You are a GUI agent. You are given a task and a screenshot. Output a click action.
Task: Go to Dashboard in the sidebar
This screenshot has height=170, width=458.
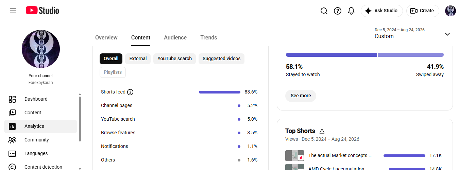click(40, 99)
